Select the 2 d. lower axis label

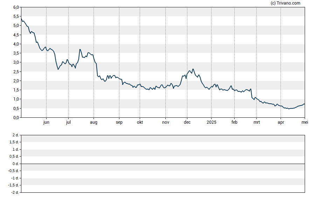(x=16, y=135)
